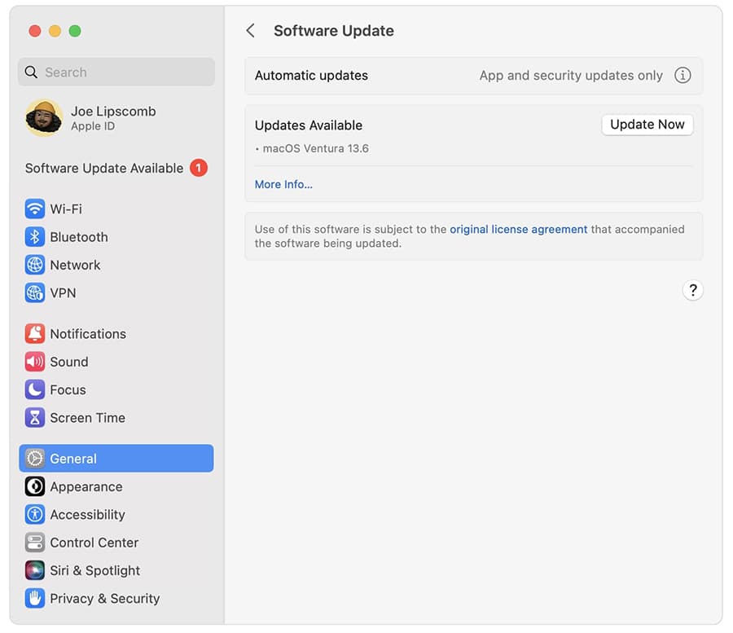The image size is (733, 633).
Task: Select the General label in sidebar
Action: [x=73, y=459]
